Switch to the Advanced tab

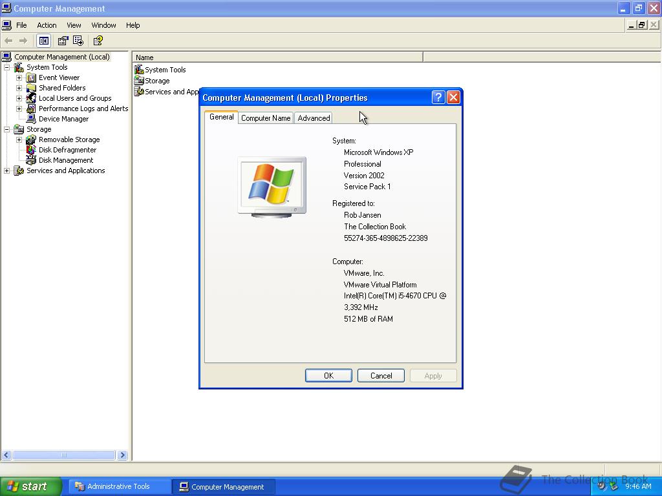click(x=314, y=118)
